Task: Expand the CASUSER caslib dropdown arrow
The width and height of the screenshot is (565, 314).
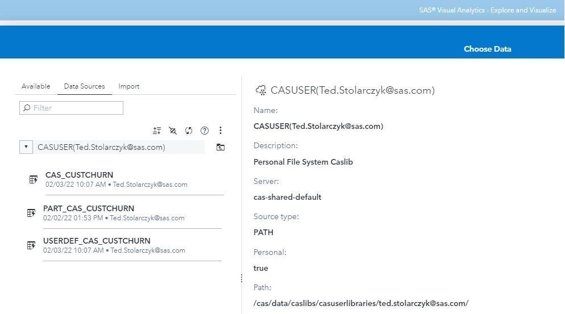Action: pyautogui.click(x=26, y=147)
